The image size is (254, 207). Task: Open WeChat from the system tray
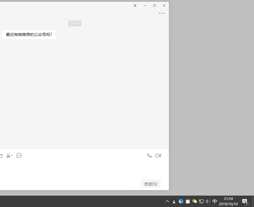pos(194,201)
